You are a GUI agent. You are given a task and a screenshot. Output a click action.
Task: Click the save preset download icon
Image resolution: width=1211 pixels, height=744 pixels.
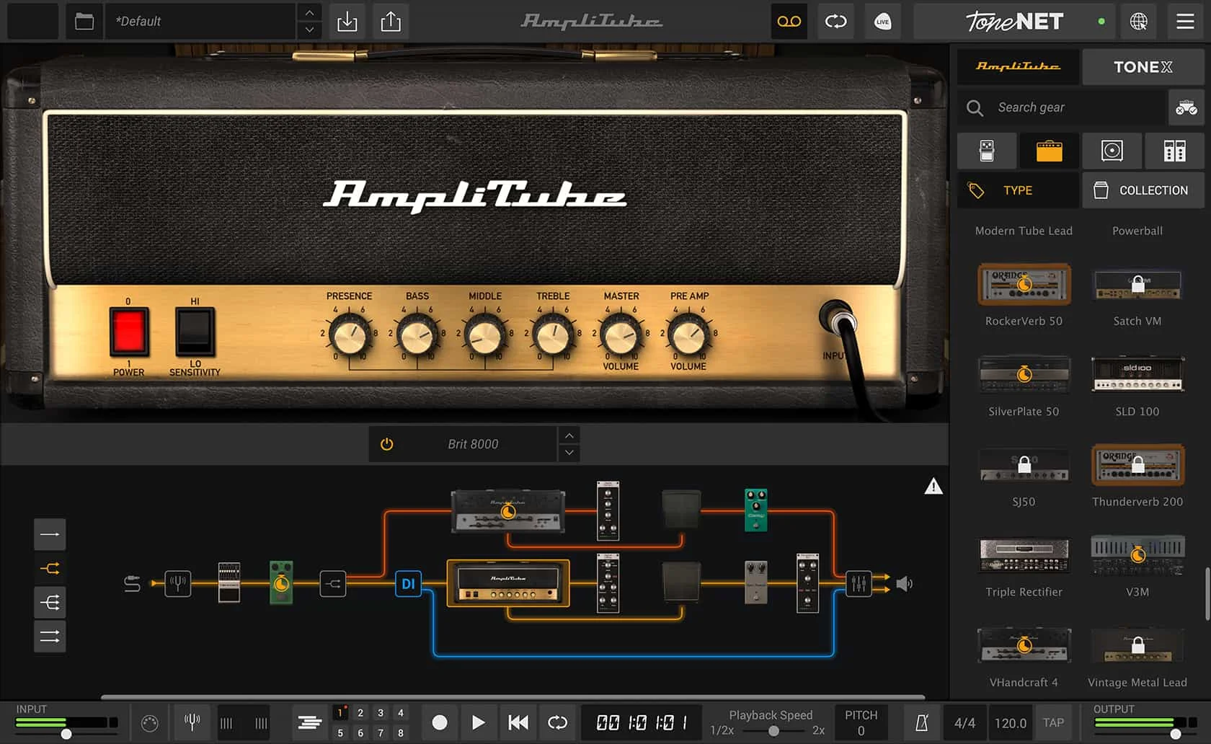point(347,21)
